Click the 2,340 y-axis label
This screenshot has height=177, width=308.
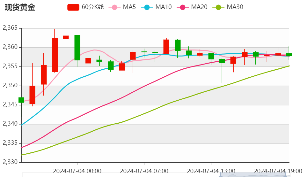10,124
